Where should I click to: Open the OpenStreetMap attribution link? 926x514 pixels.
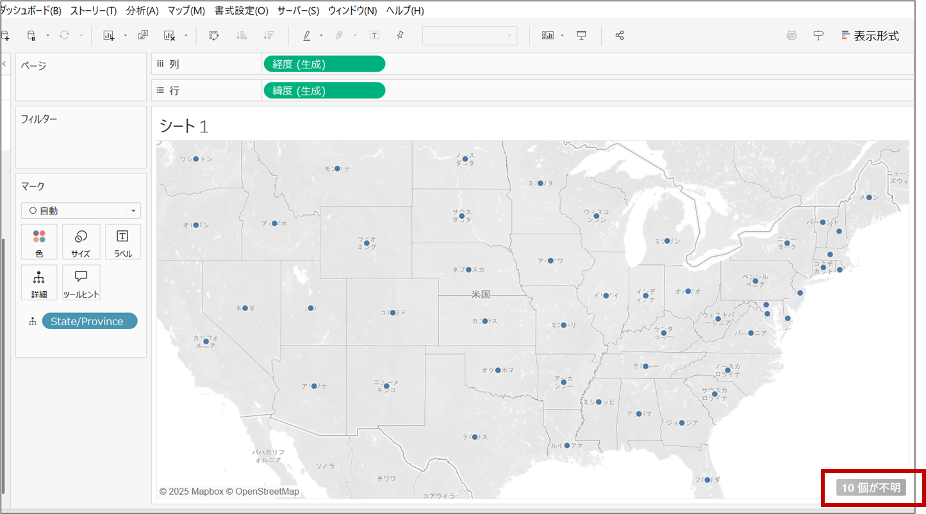click(x=263, y=492)
